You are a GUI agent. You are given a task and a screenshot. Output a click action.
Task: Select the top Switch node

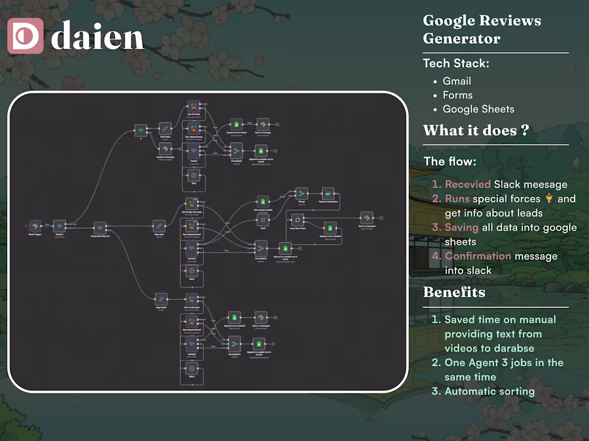pos(194,151)
